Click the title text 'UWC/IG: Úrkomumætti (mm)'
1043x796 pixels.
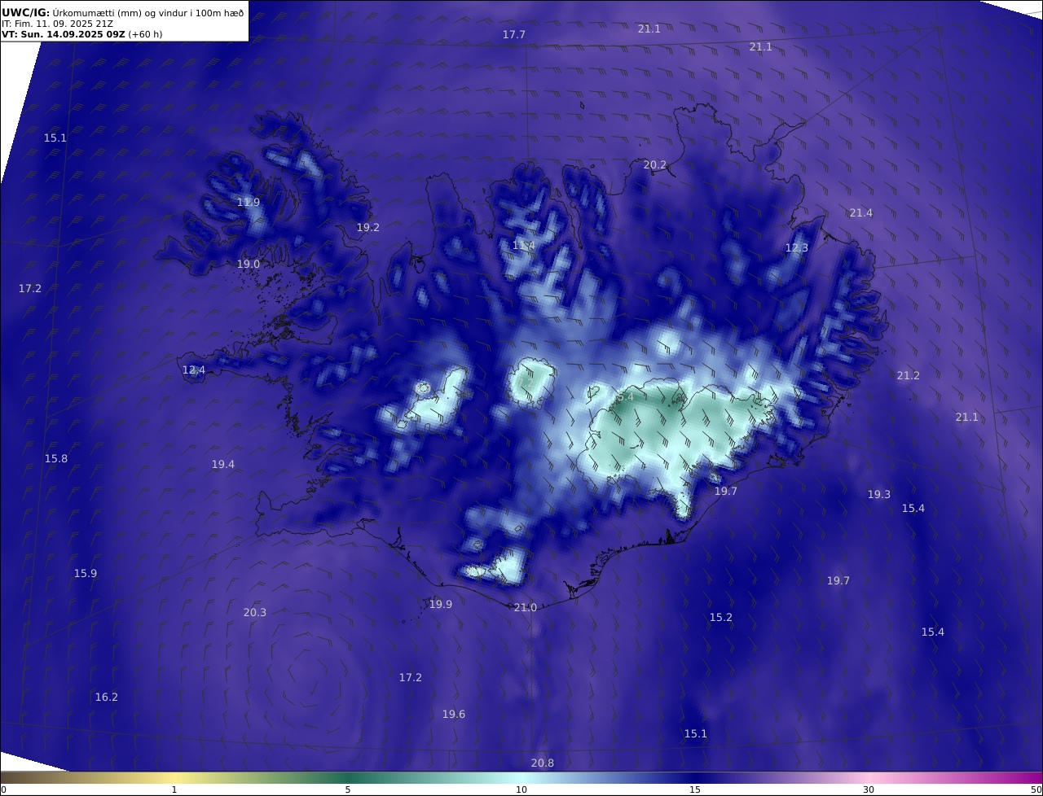(x=72, y=12)
